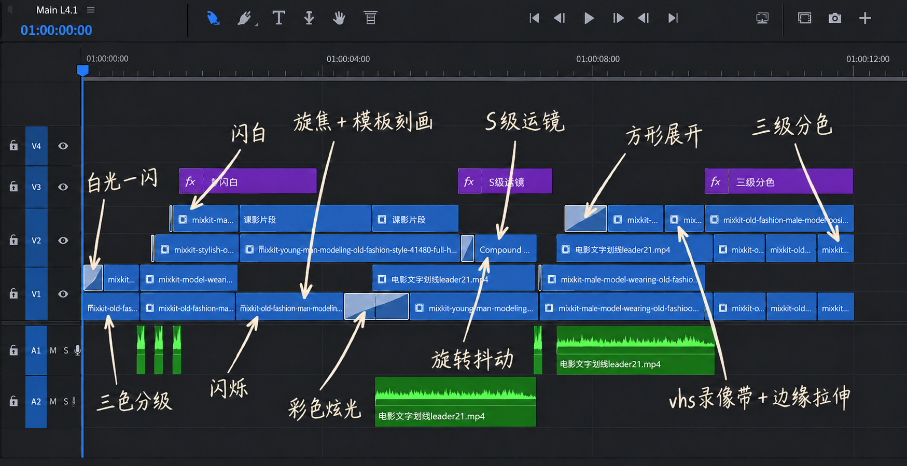Screen dimensions: 907x466
Task: Select clip mixkit-old-fashion-male-model-posi...
Action: 779,220
